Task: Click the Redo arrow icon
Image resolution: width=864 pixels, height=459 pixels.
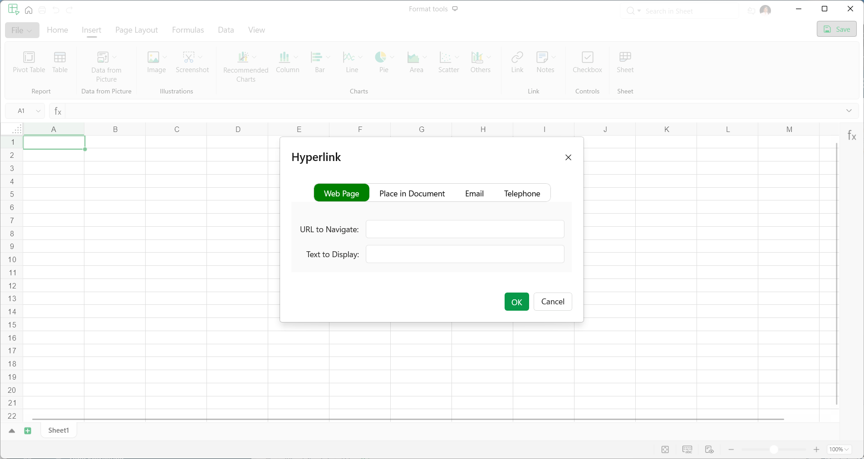Action: [x=69, y=10]
